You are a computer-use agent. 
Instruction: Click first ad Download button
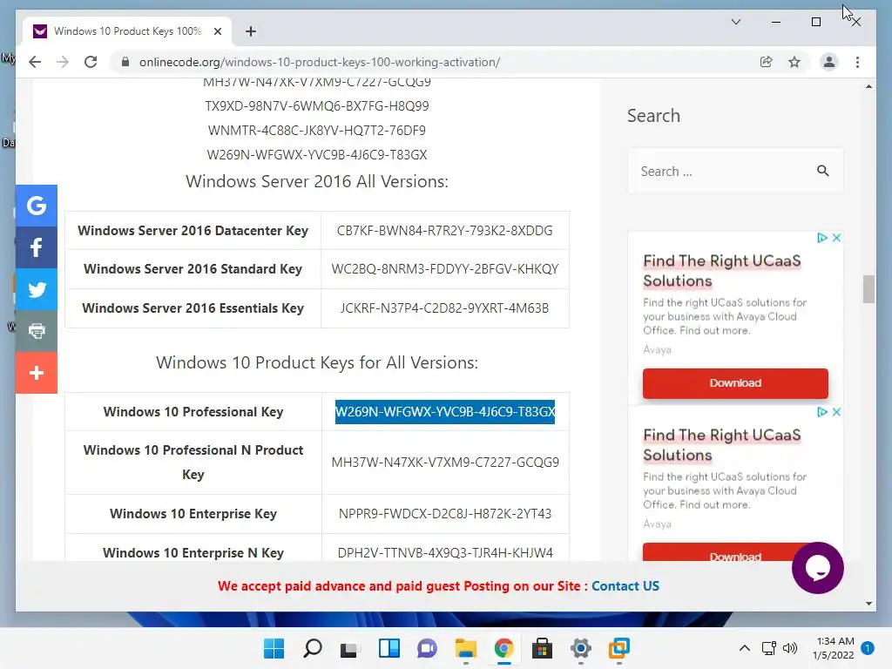click(x=735, y=383)
